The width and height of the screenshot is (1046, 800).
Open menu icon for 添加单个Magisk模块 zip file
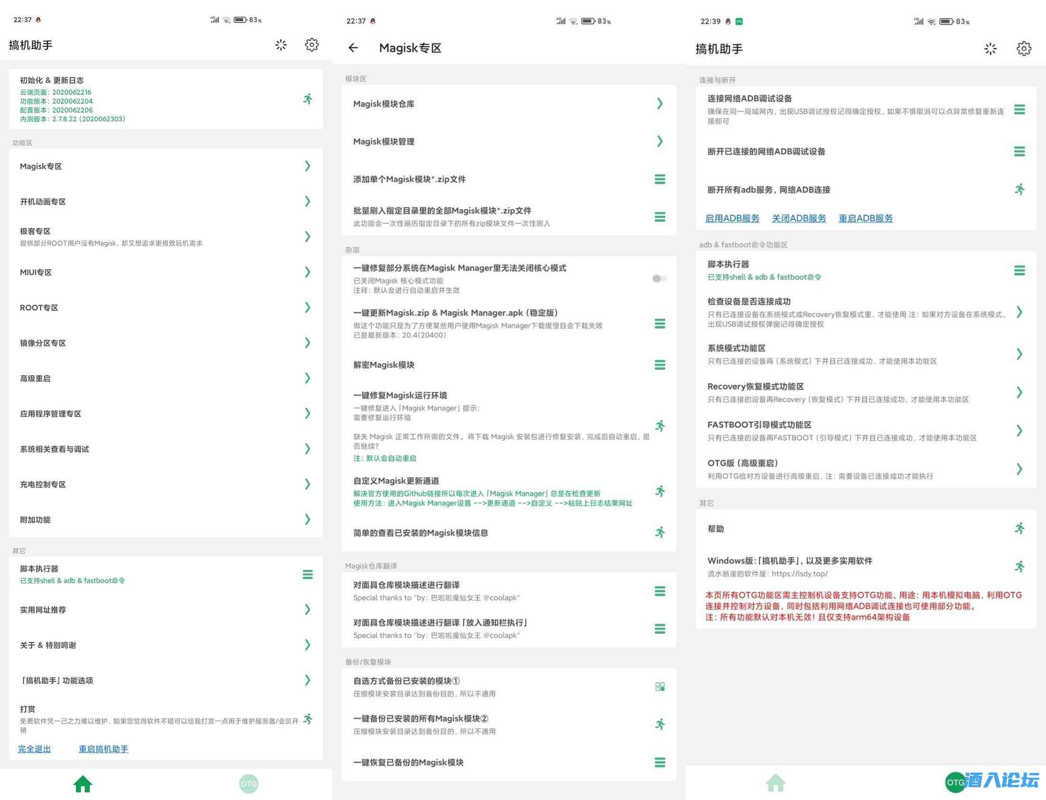[660, 179]
